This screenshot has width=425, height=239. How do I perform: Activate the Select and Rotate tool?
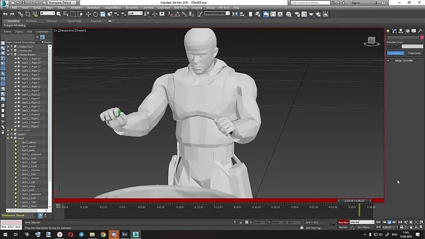point(95,14)
